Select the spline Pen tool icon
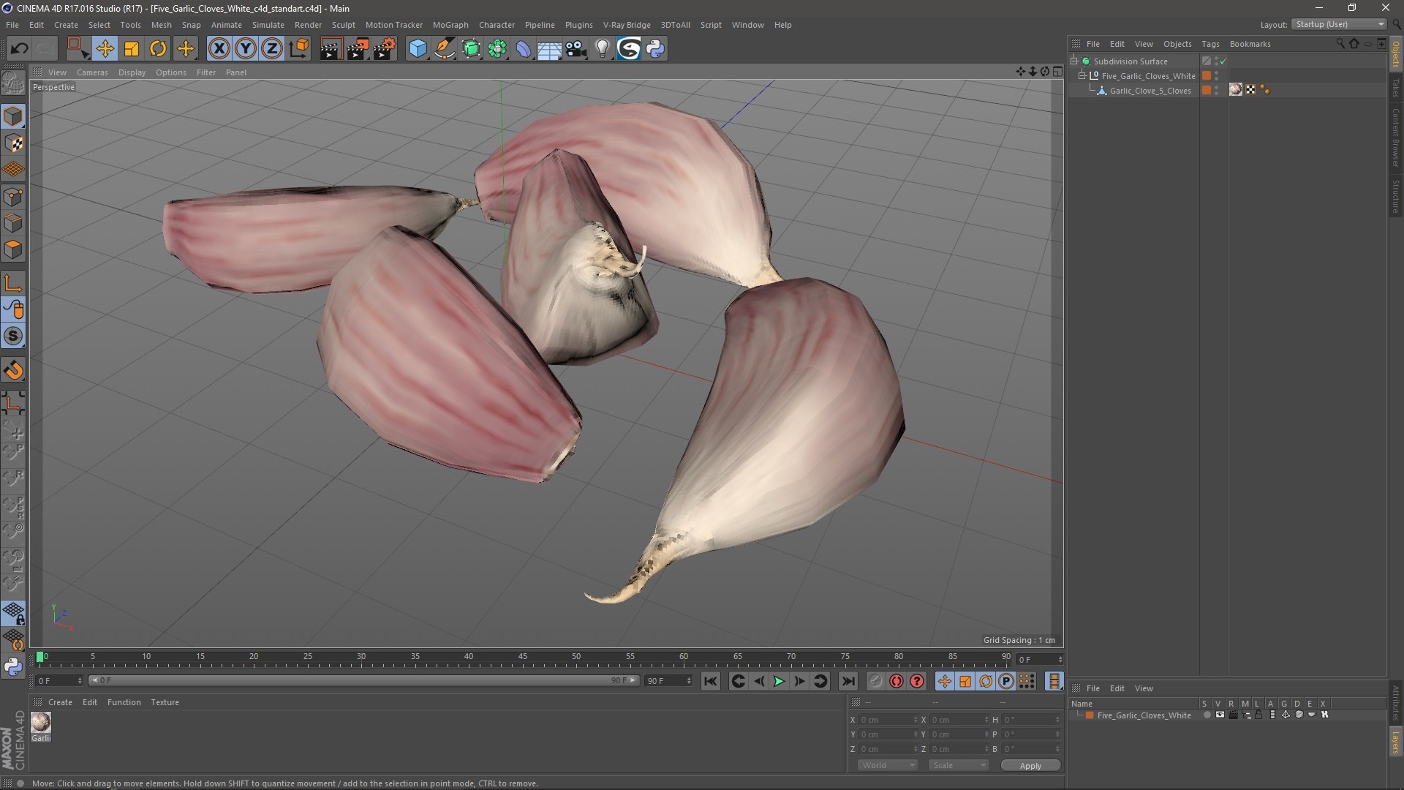The image size is (1404, 790). click(x=445, y=49)
